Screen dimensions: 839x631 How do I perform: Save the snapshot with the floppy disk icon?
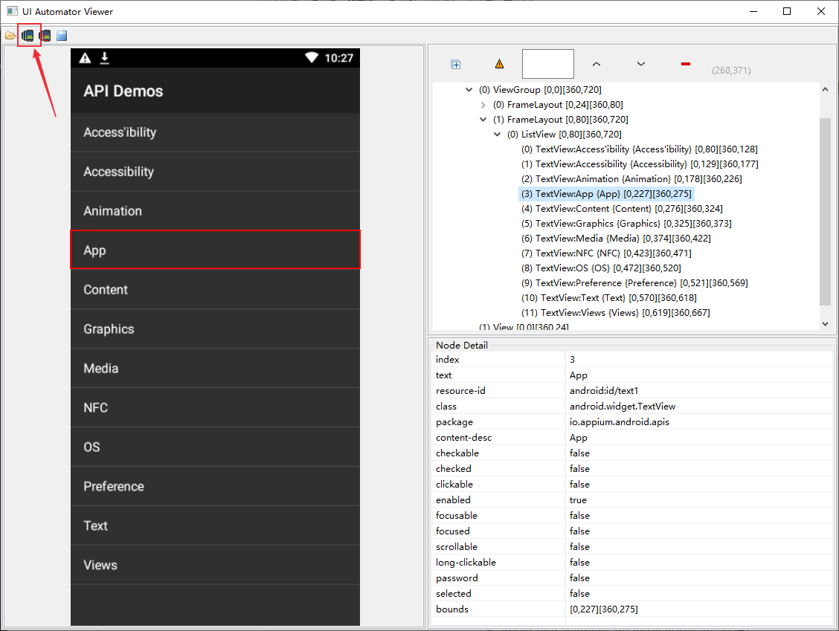point(62,36)
